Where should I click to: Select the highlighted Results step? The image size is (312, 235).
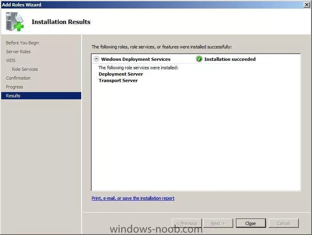(x=41, y=96)
